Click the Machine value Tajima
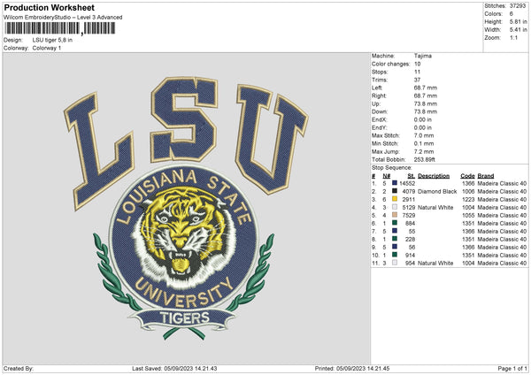 point(423,56)
